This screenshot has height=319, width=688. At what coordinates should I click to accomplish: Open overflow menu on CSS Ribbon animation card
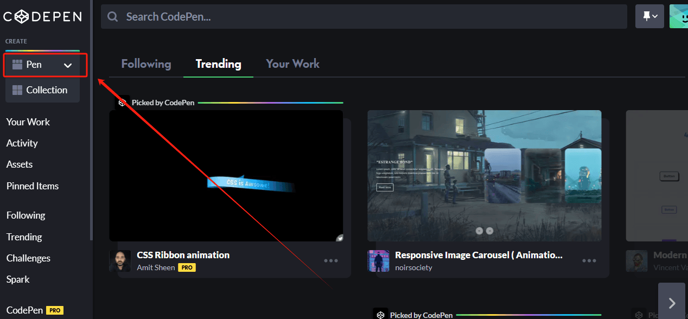(x=330, y=260)
